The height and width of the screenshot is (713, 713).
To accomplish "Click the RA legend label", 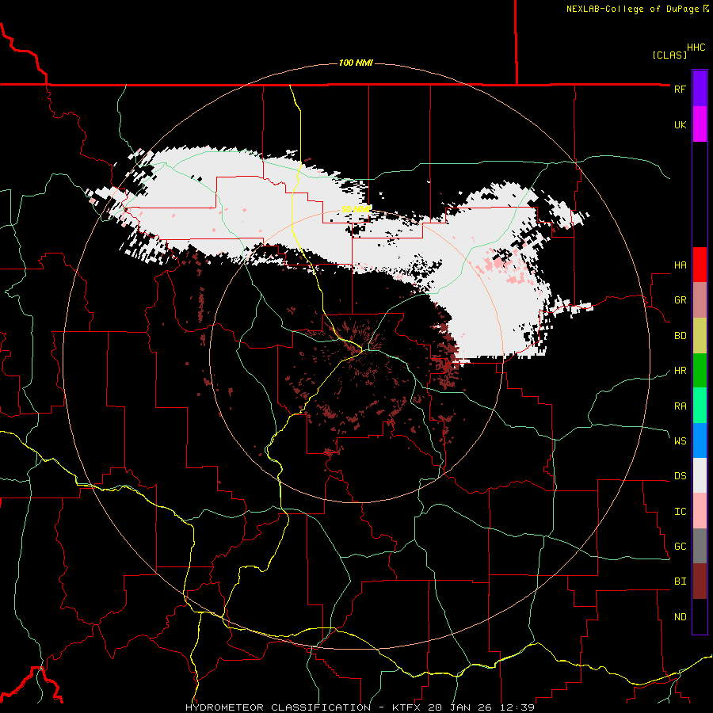I will 680,406.
